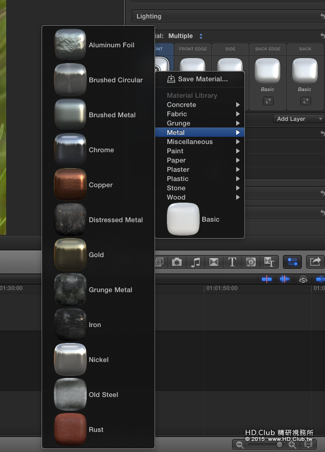Choose Chrome from the Metal submenu
This screenshot has height=452, width=325.
(x=101, y=150)
